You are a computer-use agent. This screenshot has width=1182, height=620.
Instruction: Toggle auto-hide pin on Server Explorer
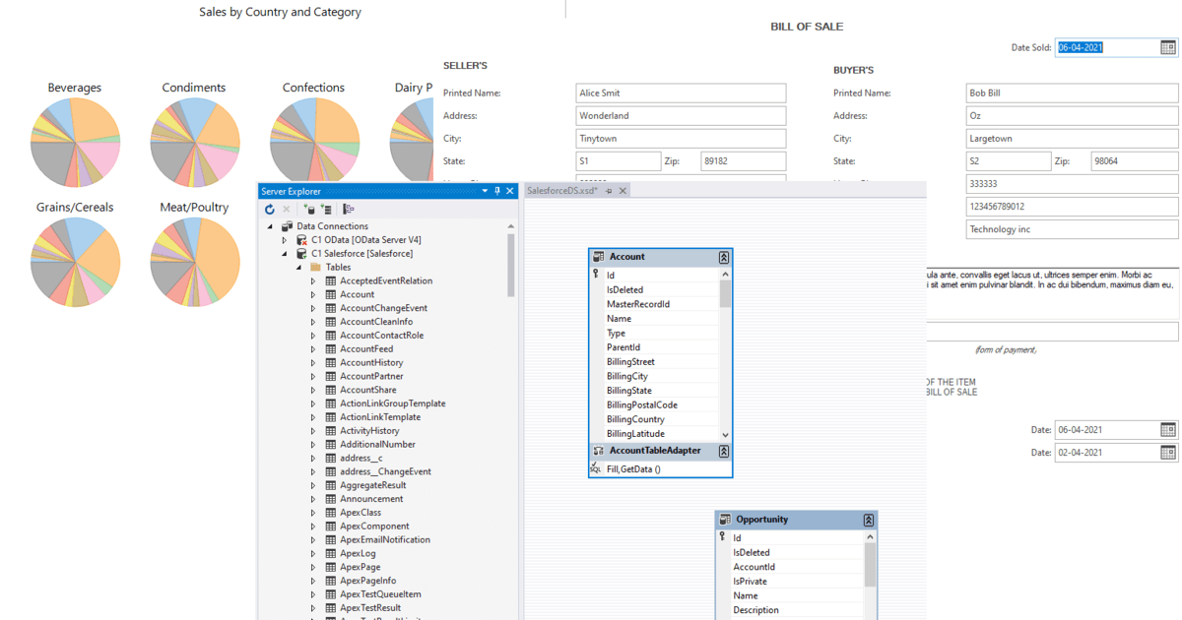coord(496,191)
